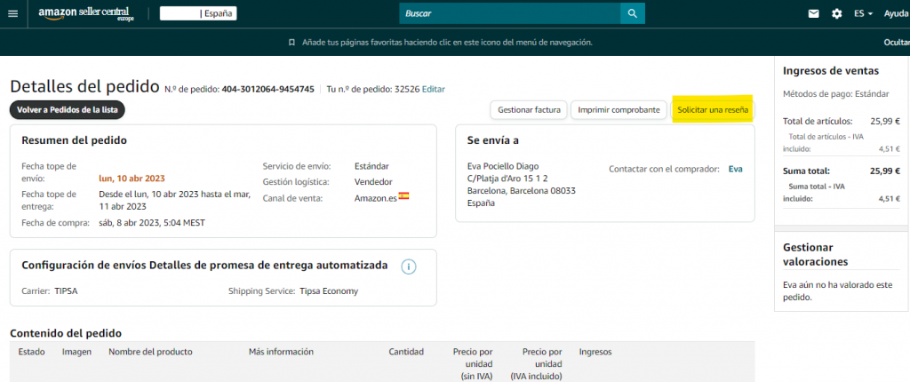Click Amazon.es sales channel text
This screenshot has height=382, width=910.
coord(376,198)
